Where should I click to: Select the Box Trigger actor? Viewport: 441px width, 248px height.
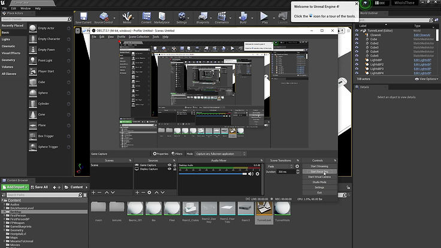(46, 136)
